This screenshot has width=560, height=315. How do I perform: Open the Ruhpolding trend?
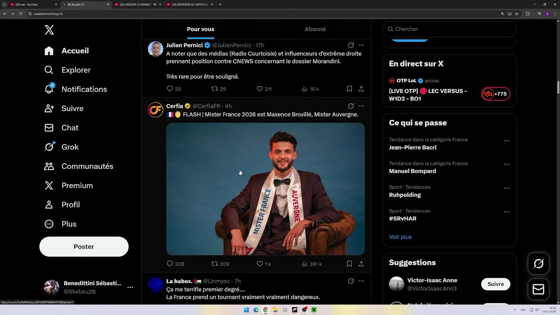[x=405, y=195]
